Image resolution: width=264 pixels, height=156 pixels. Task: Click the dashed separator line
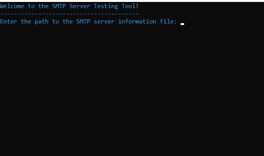pos(69,14)
